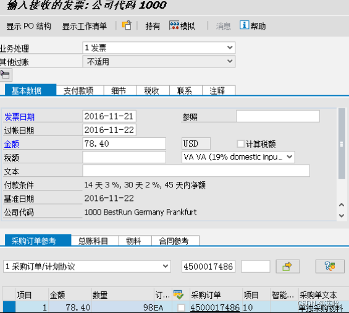Click the vertical scrollbar of basic data panel
Image resolution: width=349 pixels, height=313 pixels.
tap(342, 144)
